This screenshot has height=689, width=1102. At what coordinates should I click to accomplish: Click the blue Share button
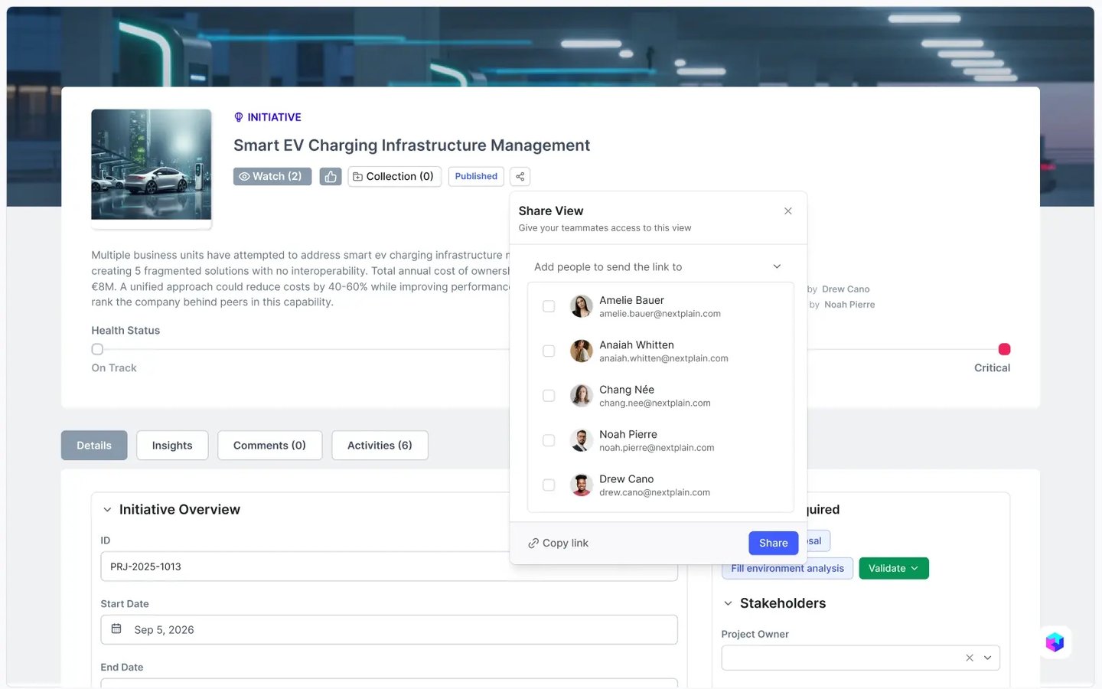[773, 543]
